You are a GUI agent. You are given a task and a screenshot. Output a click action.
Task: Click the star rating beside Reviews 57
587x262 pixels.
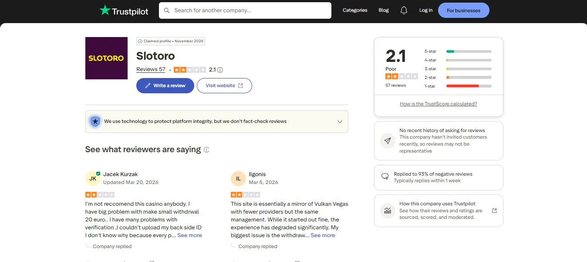click(x=190, y=70)
